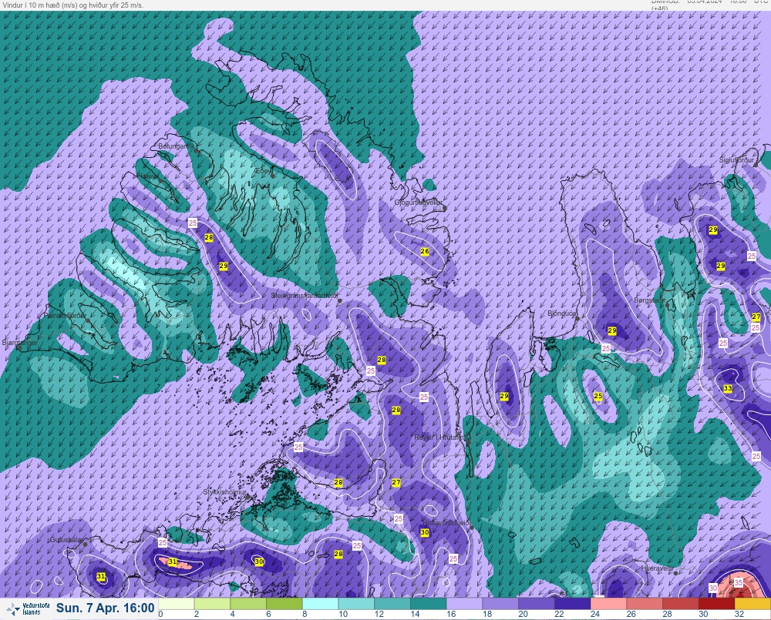
Task: Click the Sun. 7 Apr. 16:00 timestamp
Action: [105, 608]
